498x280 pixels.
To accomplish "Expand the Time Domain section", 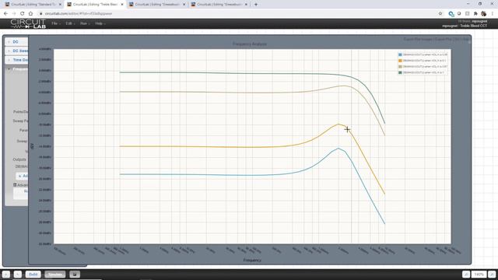I will tap(16, 60).
